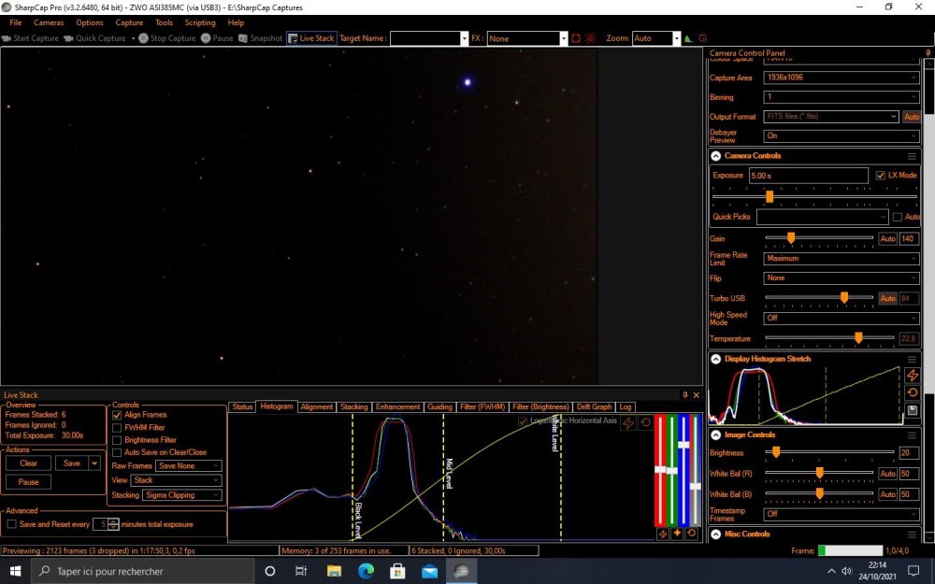Open the Capture Area dropdown

pyautogui.click(x=841, y=78)
